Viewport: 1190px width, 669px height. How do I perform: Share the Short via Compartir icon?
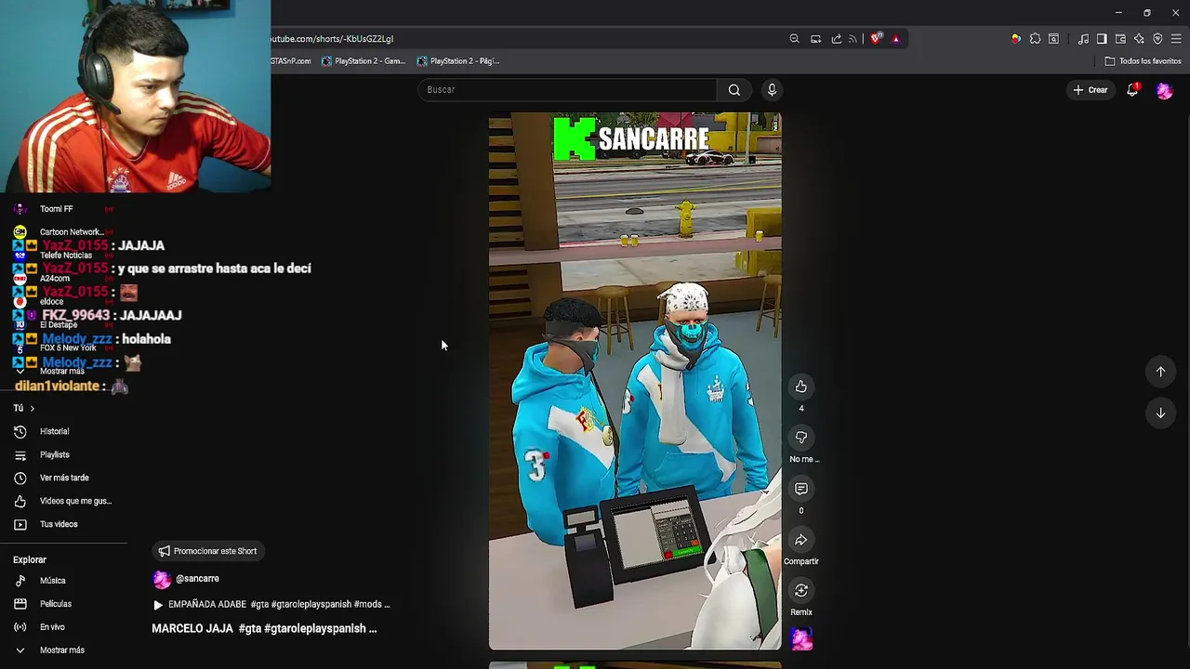tap(800, 540)
